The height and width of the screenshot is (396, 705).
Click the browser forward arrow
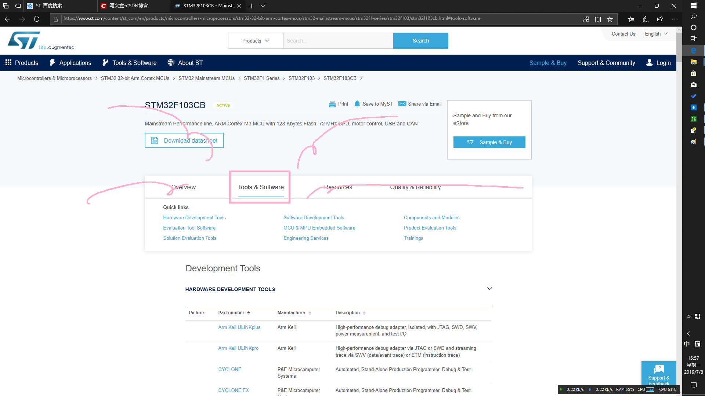point(22,19)
